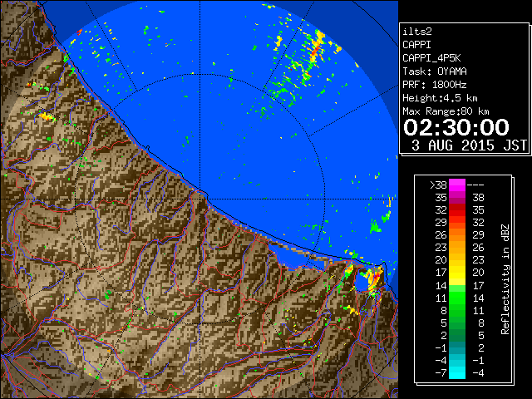The image size is (532, 399).
Task: Click the 'Max Range:80 km' text
Action: click(446, 111)
